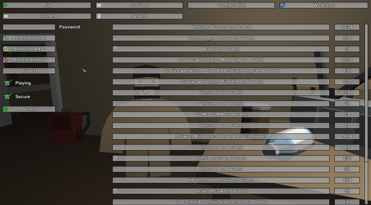Click the 14/64 player count

[x=347, y=136]
